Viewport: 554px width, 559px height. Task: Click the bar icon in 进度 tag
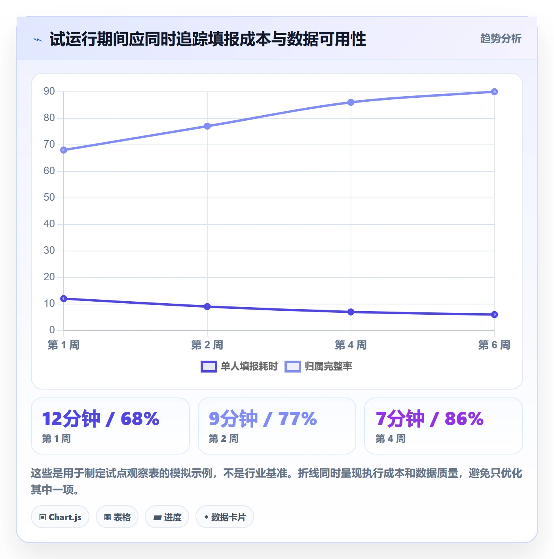pyautogui.click(x=157, y=517)
